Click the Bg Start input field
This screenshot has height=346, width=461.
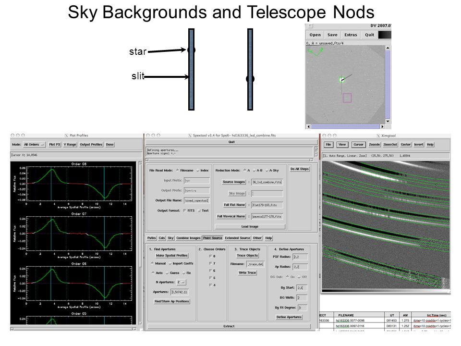(x=302, y=288)
